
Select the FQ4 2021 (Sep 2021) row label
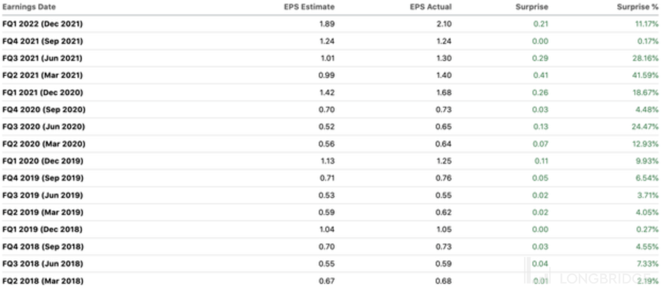pyautogui.click(x=43, y=41)
